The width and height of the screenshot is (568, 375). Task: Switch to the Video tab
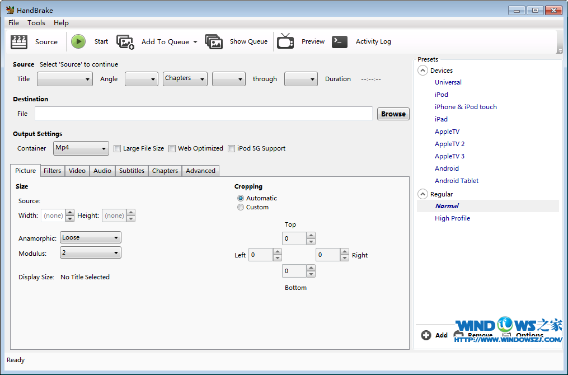coord(77,171)
